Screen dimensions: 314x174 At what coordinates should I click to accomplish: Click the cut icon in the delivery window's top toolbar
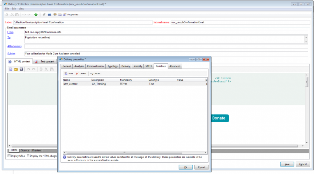tap(12, 14)
